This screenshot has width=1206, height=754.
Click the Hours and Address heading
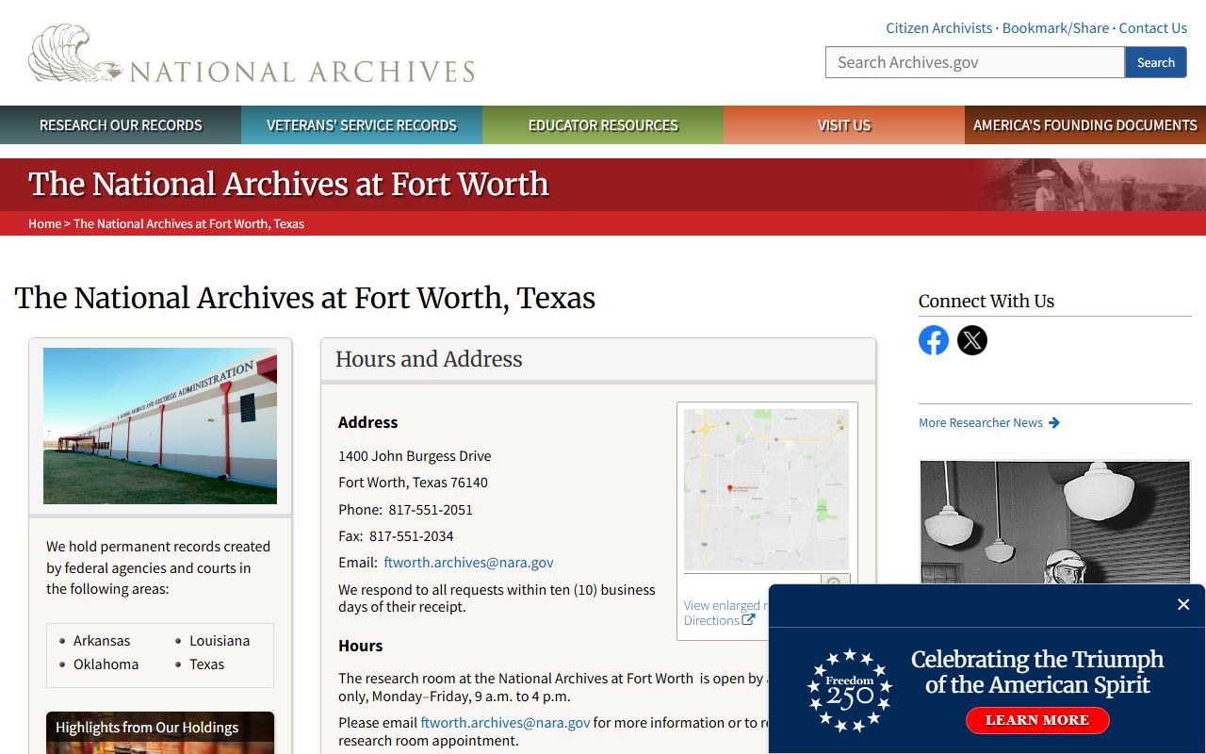pyautogui.click(x=429, y=359)
